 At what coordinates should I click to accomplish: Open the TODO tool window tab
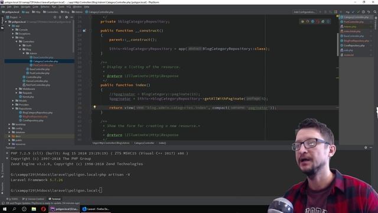tap(12, 199)
